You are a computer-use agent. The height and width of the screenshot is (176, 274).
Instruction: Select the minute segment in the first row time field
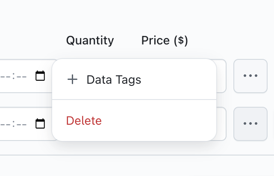(21, 76)
